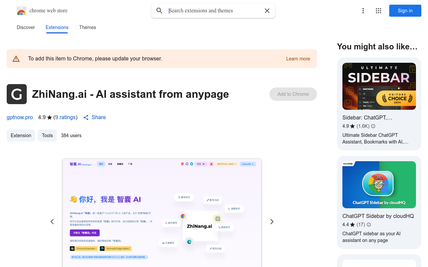Viewport: 428px width, 267px height.
Task: Open the Extensions tab
Action: pyautogui.click(x=57, y=27)
